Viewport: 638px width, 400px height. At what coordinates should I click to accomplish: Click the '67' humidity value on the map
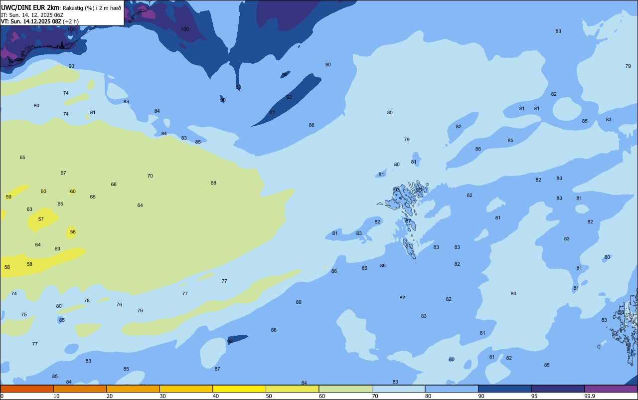pyautogui.click(x=63, y=173)
